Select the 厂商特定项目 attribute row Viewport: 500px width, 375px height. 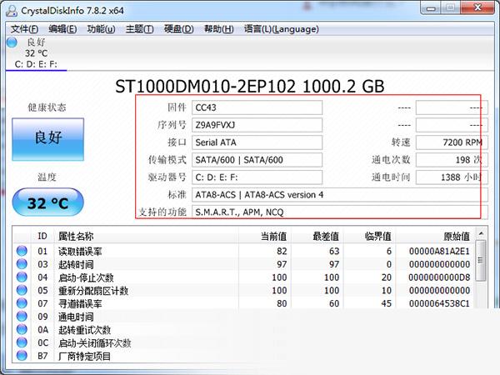tap(244, 356)
